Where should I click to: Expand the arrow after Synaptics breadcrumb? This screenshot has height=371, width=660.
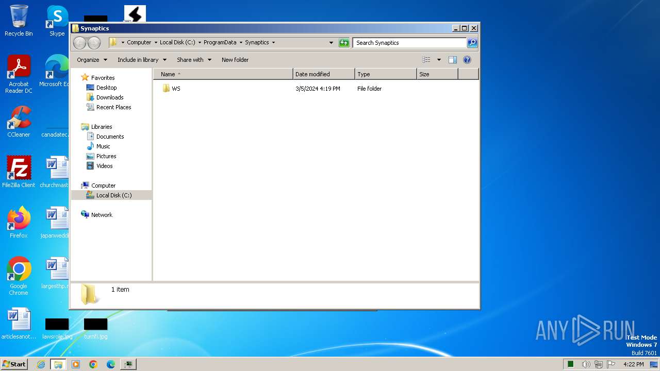click(273, 43)
